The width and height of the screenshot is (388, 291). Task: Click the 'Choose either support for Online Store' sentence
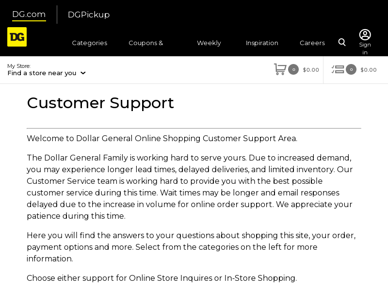pyautogui.click(x=162, y=278)
